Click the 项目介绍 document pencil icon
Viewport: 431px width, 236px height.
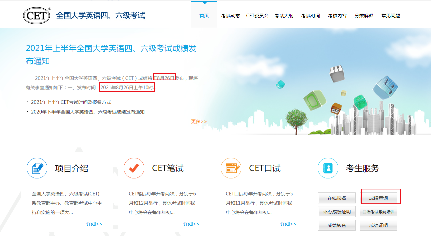(37, 168)
